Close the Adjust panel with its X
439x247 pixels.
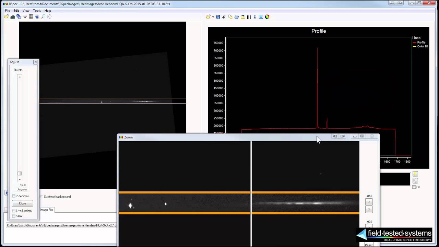pos(35,62)
